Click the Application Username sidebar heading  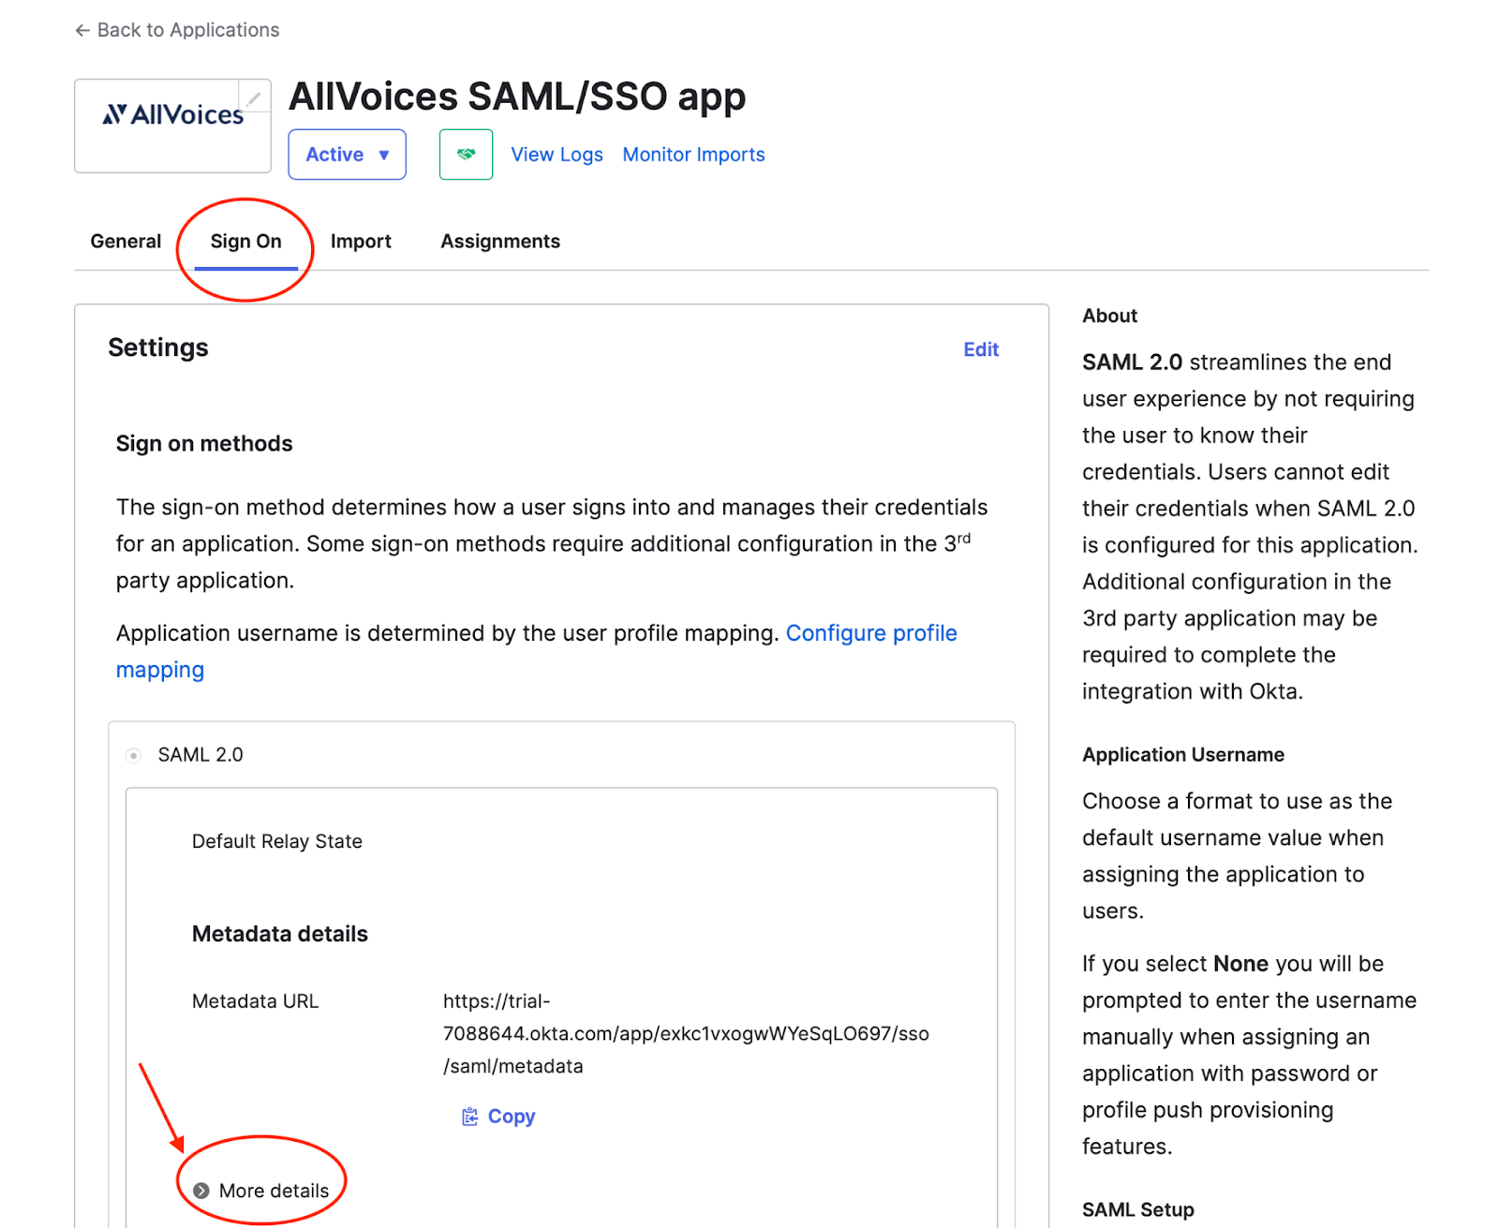(1183, 755)
